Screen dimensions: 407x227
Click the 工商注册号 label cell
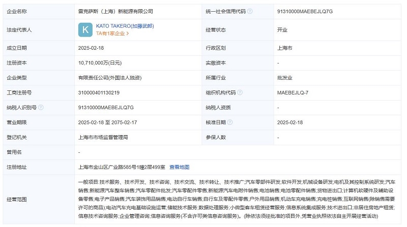[x=39, y=92]
